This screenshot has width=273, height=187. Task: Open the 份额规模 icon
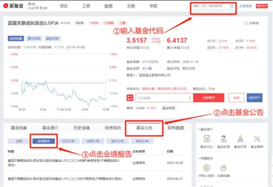[223, 168]
